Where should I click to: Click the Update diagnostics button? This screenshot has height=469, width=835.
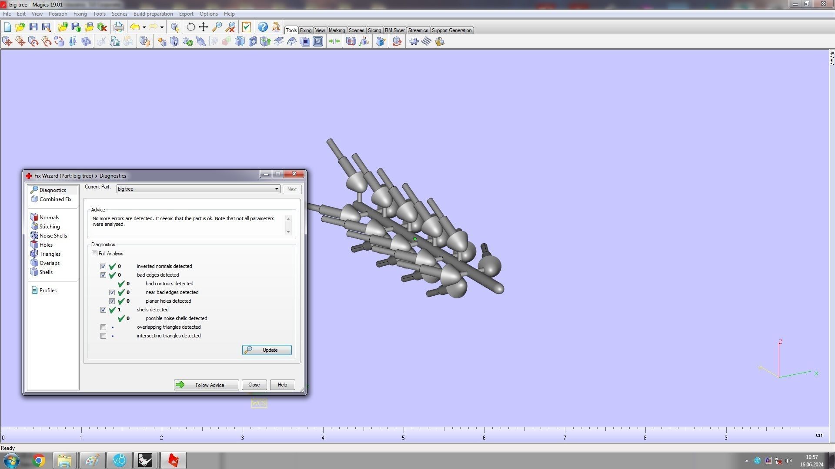point(267,350)
